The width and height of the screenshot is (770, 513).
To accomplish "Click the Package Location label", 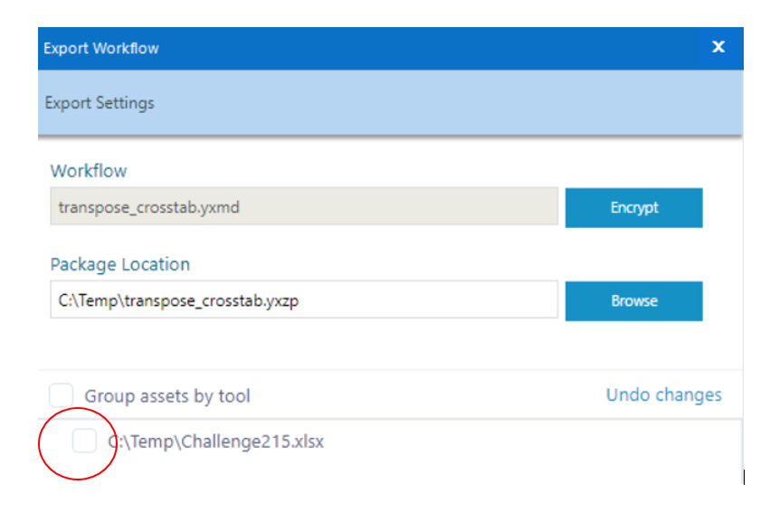I will tap(120, 264).
